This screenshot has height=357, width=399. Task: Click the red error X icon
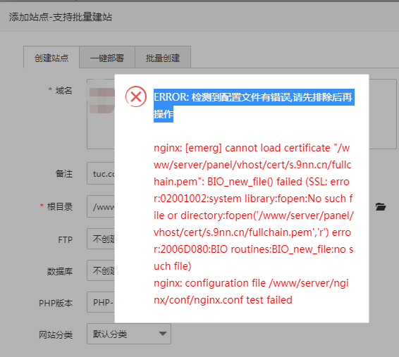pos(136,96)
